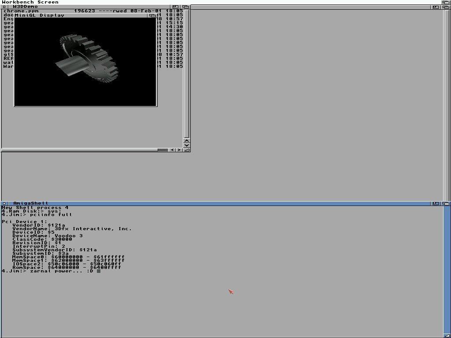Click the W3DDemo vertical scrollbar knob

186,73
